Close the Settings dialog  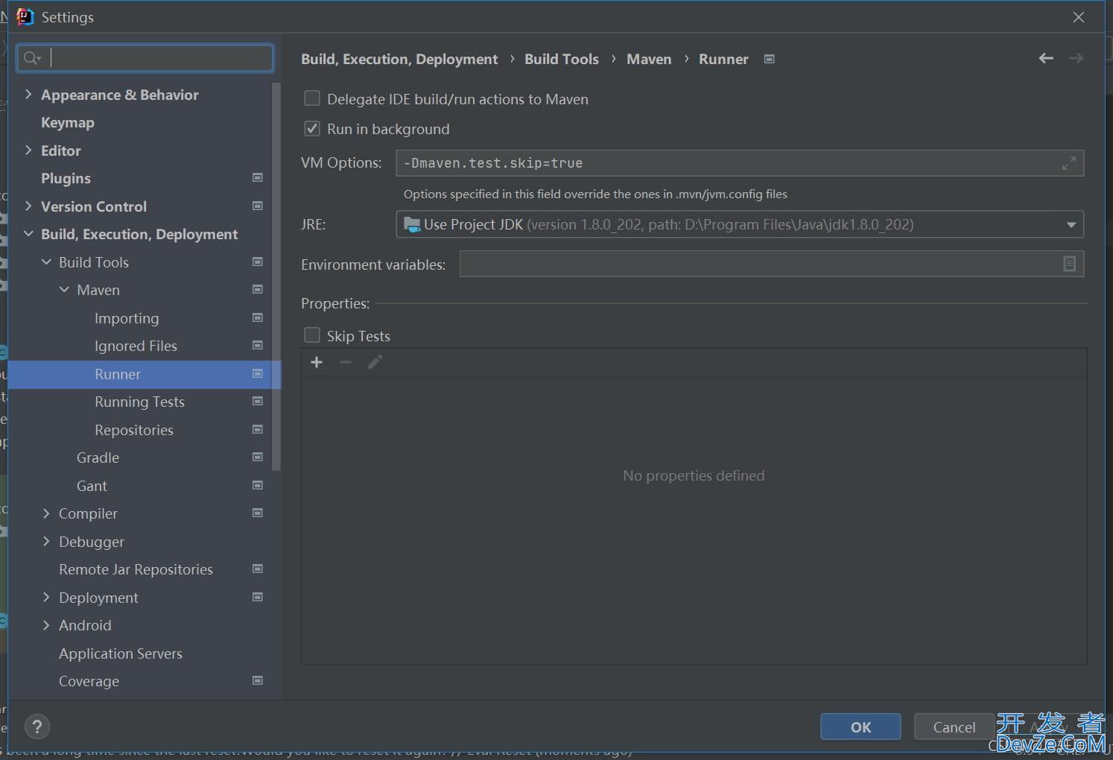click(1079, 17)
